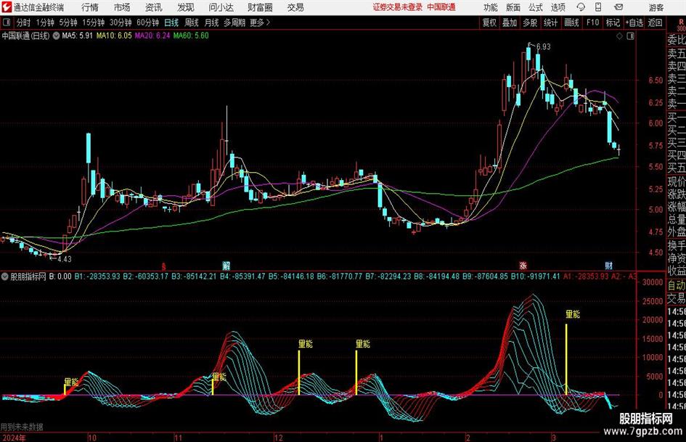The width and height of the screenshot is (686, 442).
Task: Click the B1: -28353.93 indicator value
Action: coord(97,277)
